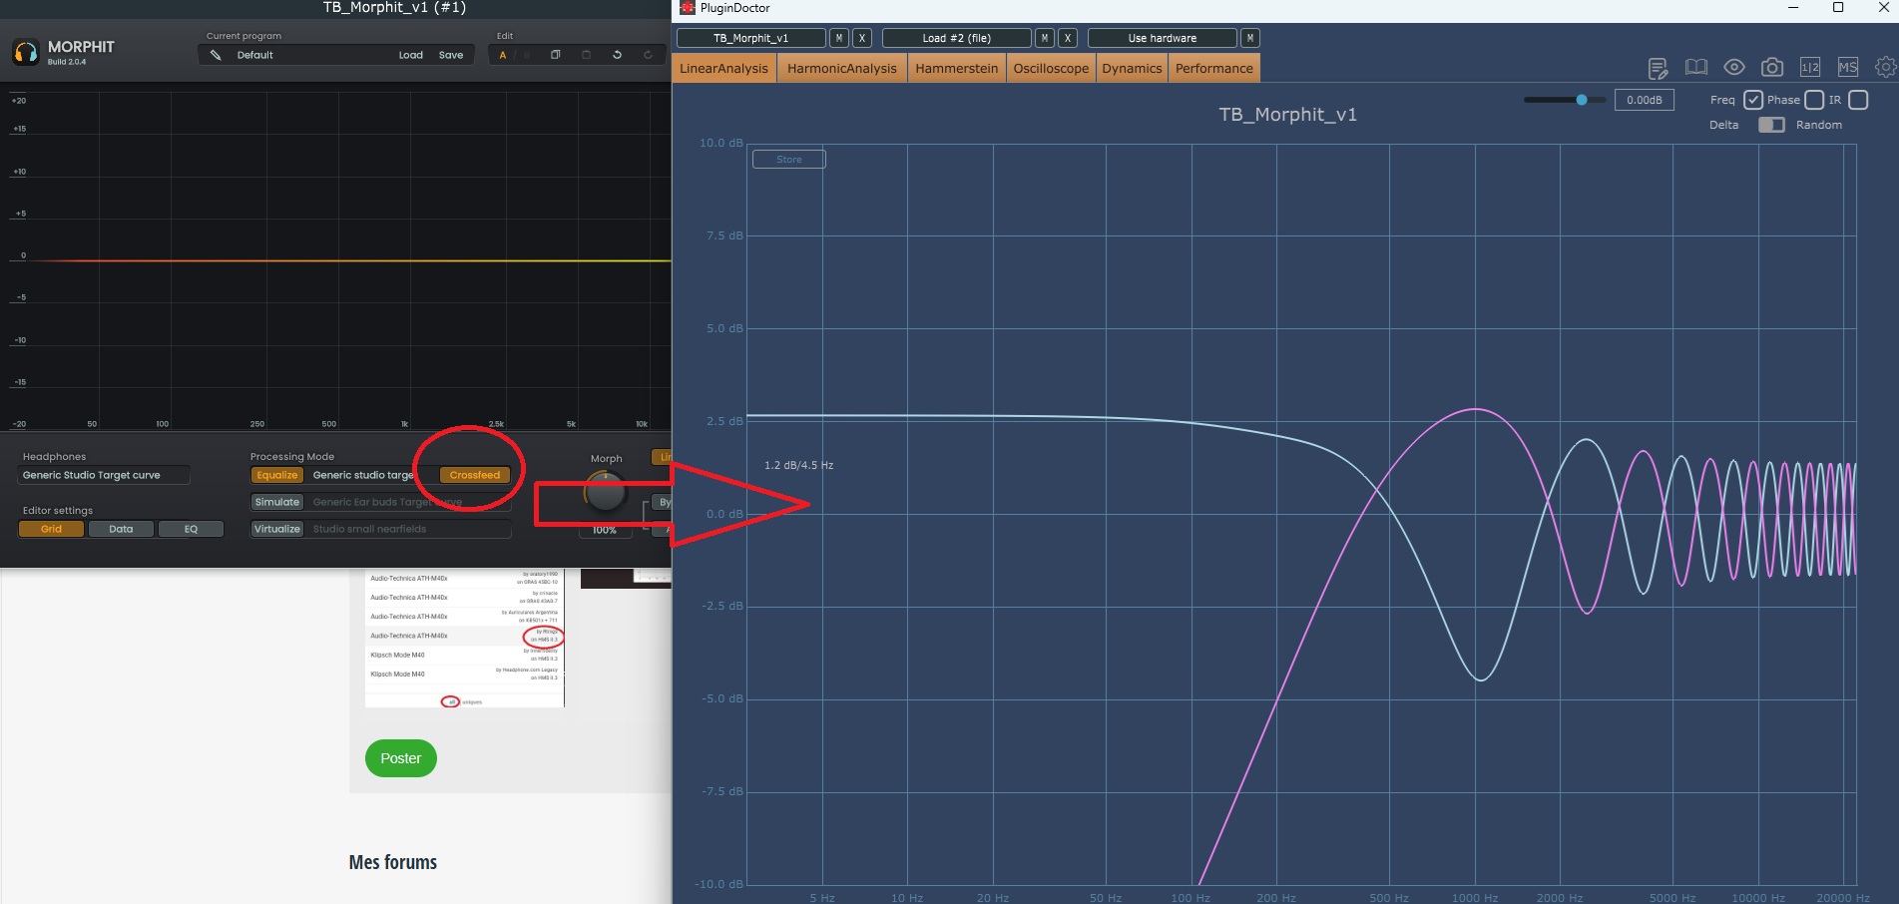Click the copy icon in Morphit Edit section
This screenshot has width=1899, height=904.
(556, 55)
